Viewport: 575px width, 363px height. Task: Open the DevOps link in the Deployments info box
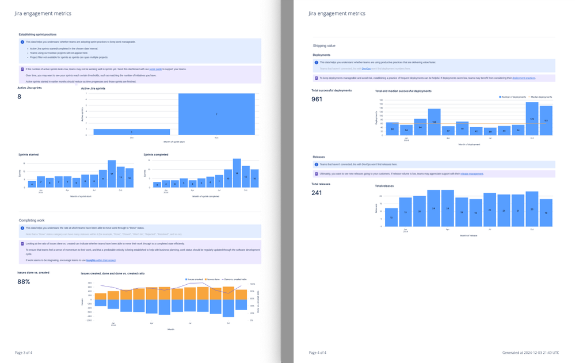pyautogui.click(x=366, y=68)
